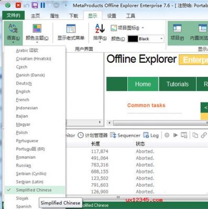Switch to the Settings (设置) ribbon tab

[112, 16]
